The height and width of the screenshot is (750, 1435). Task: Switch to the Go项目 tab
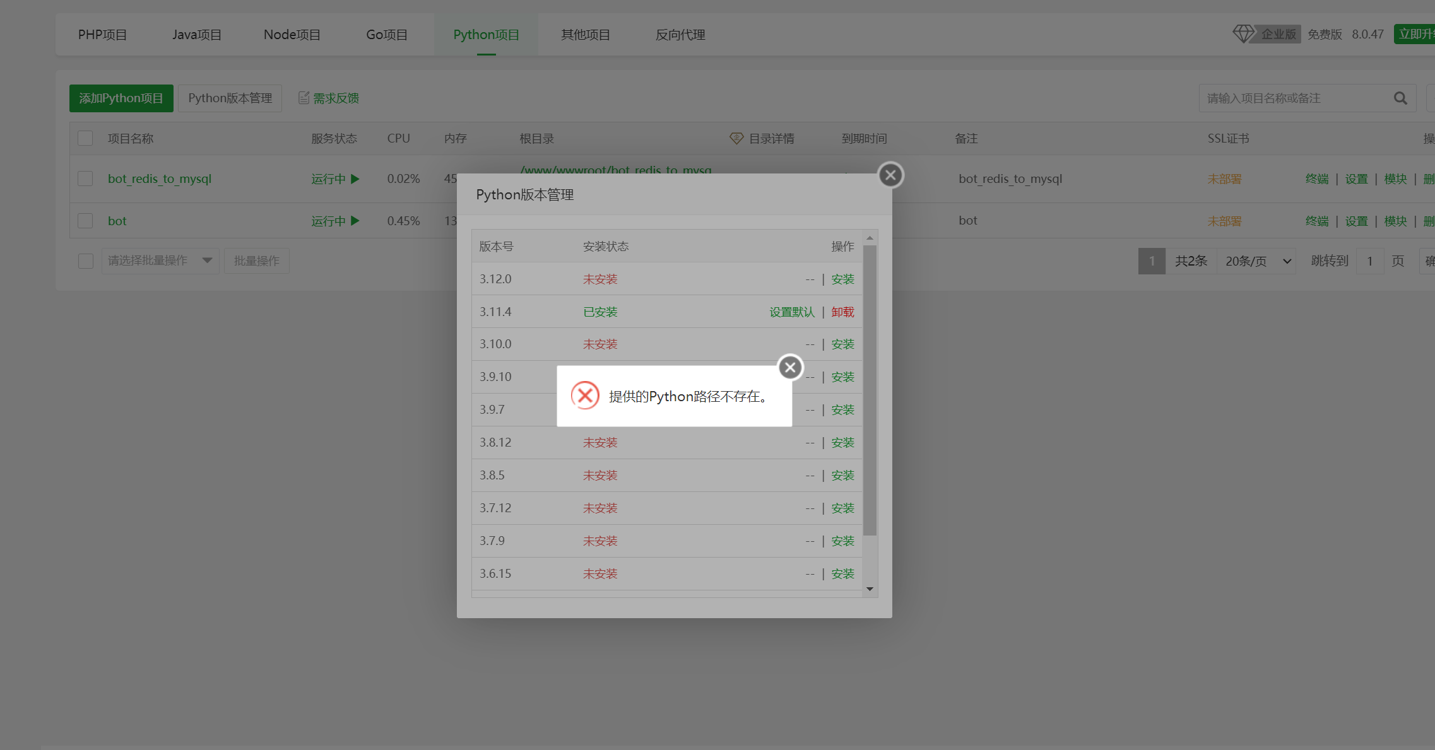tap(387, 35)
